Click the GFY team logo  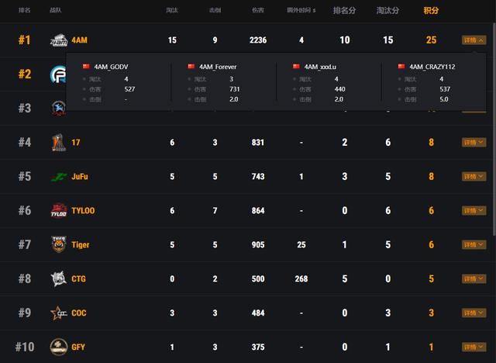point(59,347)
